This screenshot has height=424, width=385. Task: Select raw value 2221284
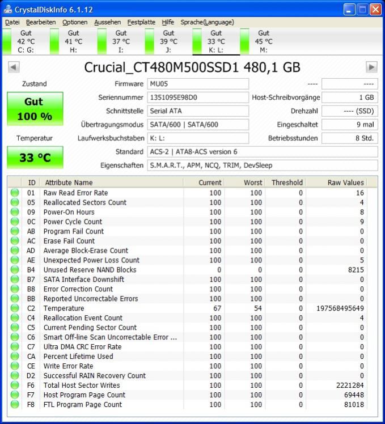(x=350, y=385)
